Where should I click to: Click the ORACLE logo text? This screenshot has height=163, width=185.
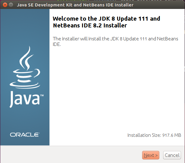[25, 135]
